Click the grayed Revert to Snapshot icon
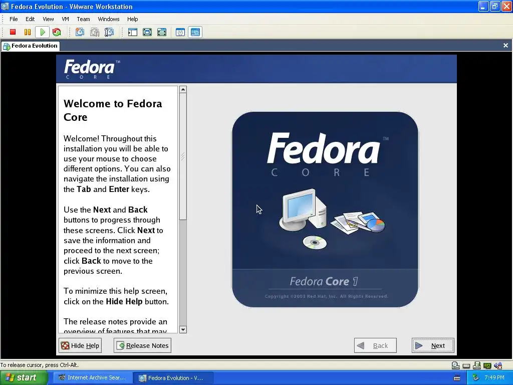Viewport: 513px width, 385px height. click(x=95, y=32)
